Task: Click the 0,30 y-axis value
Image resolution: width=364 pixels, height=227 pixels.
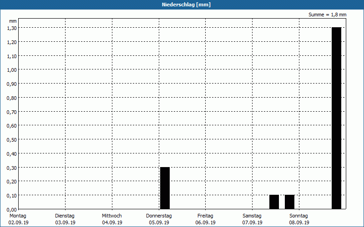Action: coord(12,168)
